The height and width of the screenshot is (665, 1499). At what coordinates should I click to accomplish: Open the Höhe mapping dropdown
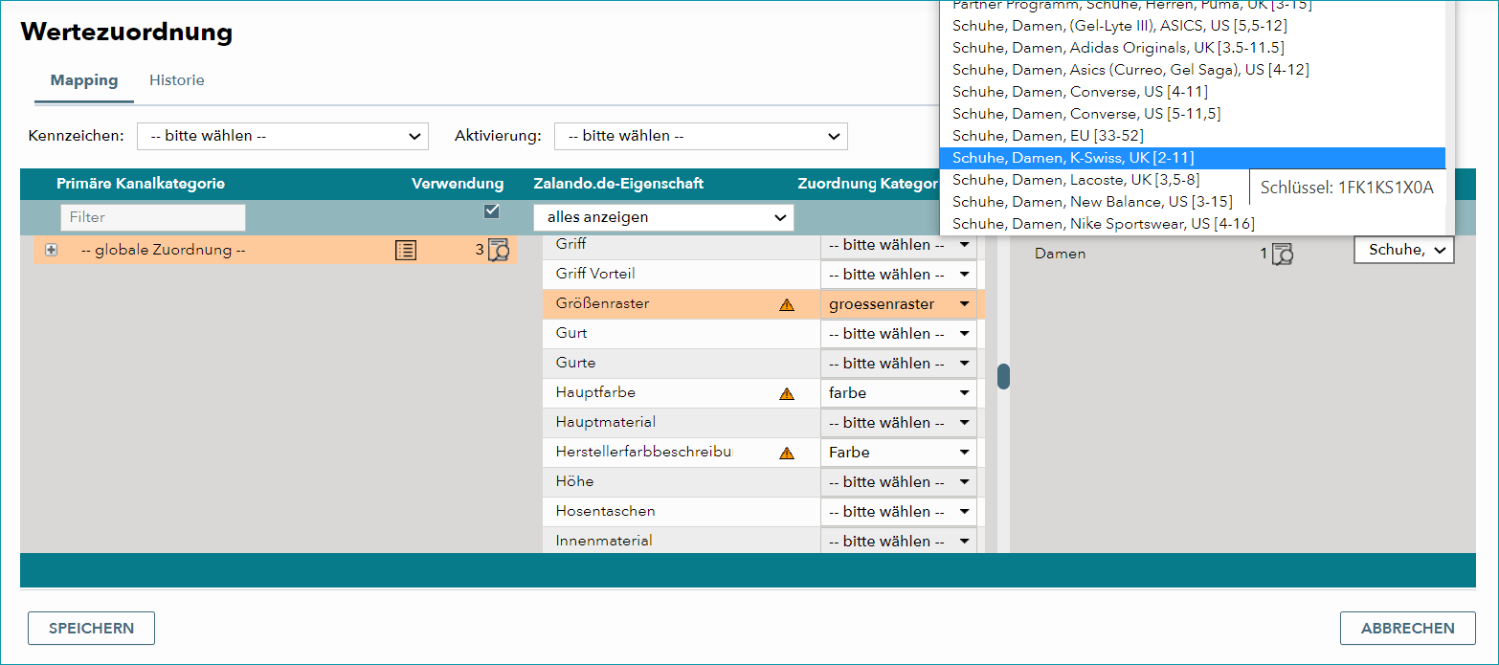pyautogui.click(x=899, y=482)
